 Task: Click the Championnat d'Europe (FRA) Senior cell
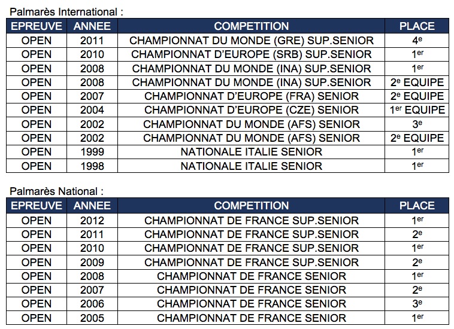252,96
